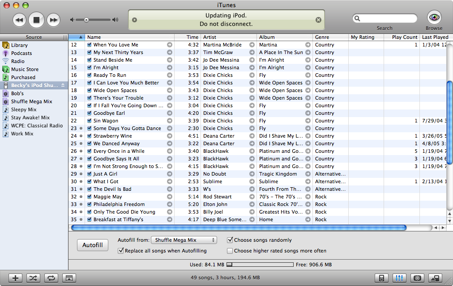Toggle Replace all songs when Autofilling
Image resolution: width=453 pixels, height=286 pixels.
pyautogui.click(x=121, y=251)
